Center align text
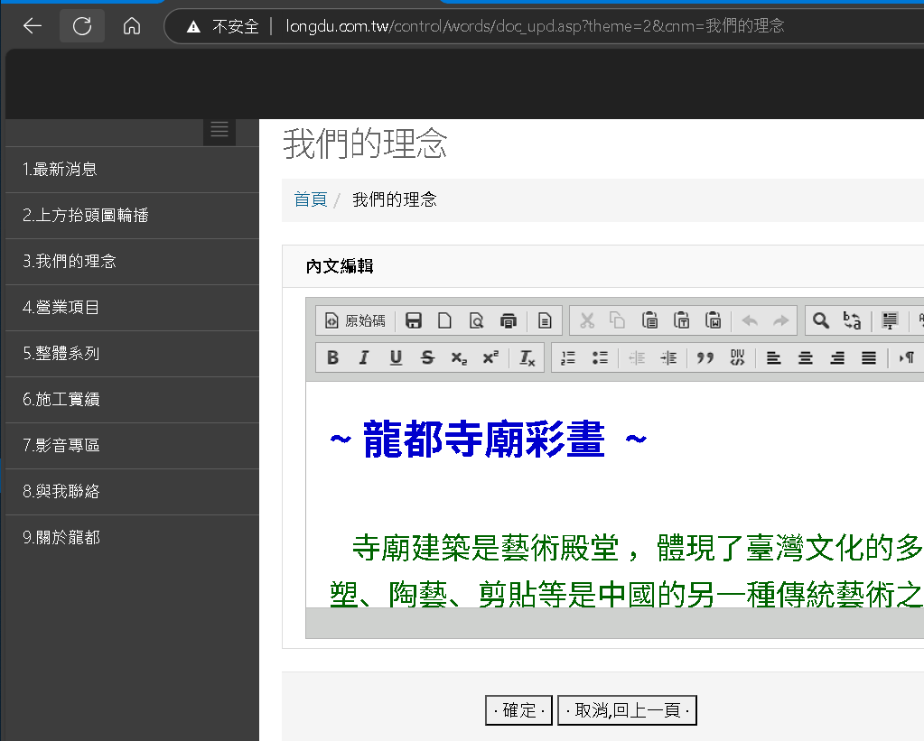Viewport: 924px width, 741px height. click(806, 357)
